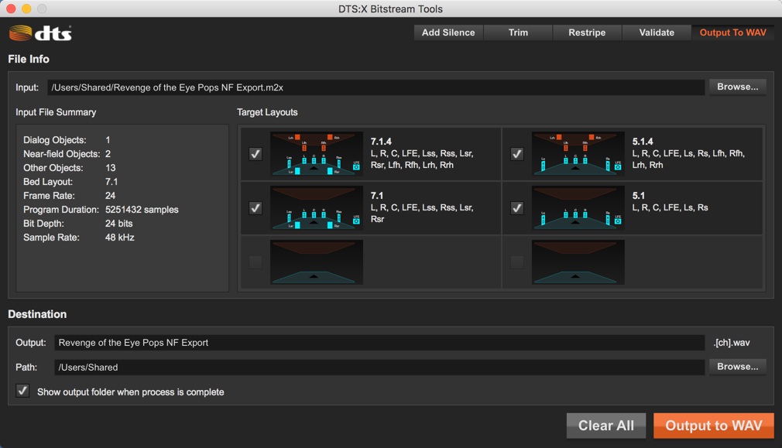Go to the Restripe tab
The image size is (782, 448).
587,32
